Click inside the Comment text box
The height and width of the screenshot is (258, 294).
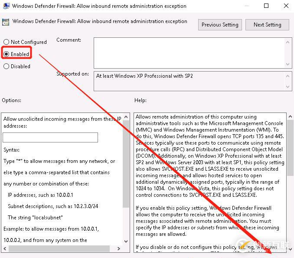point(189,53)
